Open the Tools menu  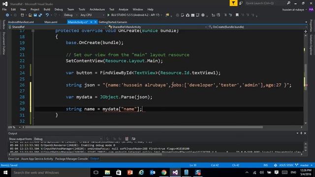[x=82, y=9]
